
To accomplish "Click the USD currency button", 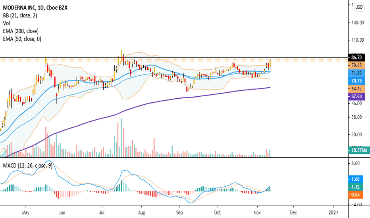I will 359,7.
